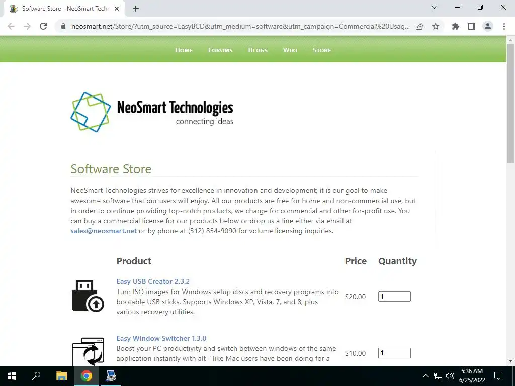Open the Blogs navigation item
This screenshot has height=386, width=515.
click(x=258, y=50)
